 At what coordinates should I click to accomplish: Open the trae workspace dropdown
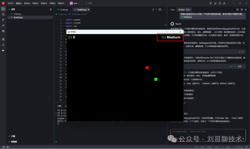pos(74,3)
